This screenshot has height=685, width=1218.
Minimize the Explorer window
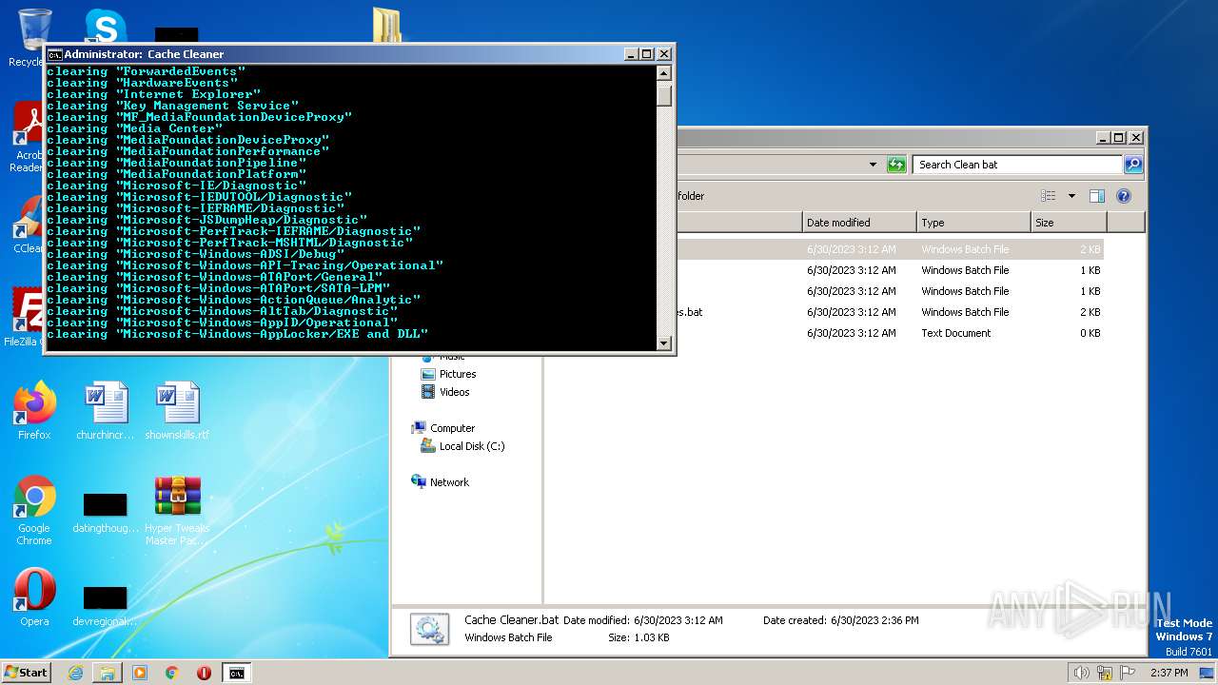pos(1103,137)
